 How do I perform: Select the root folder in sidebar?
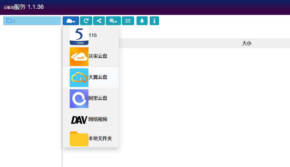[x=32, y=21]
